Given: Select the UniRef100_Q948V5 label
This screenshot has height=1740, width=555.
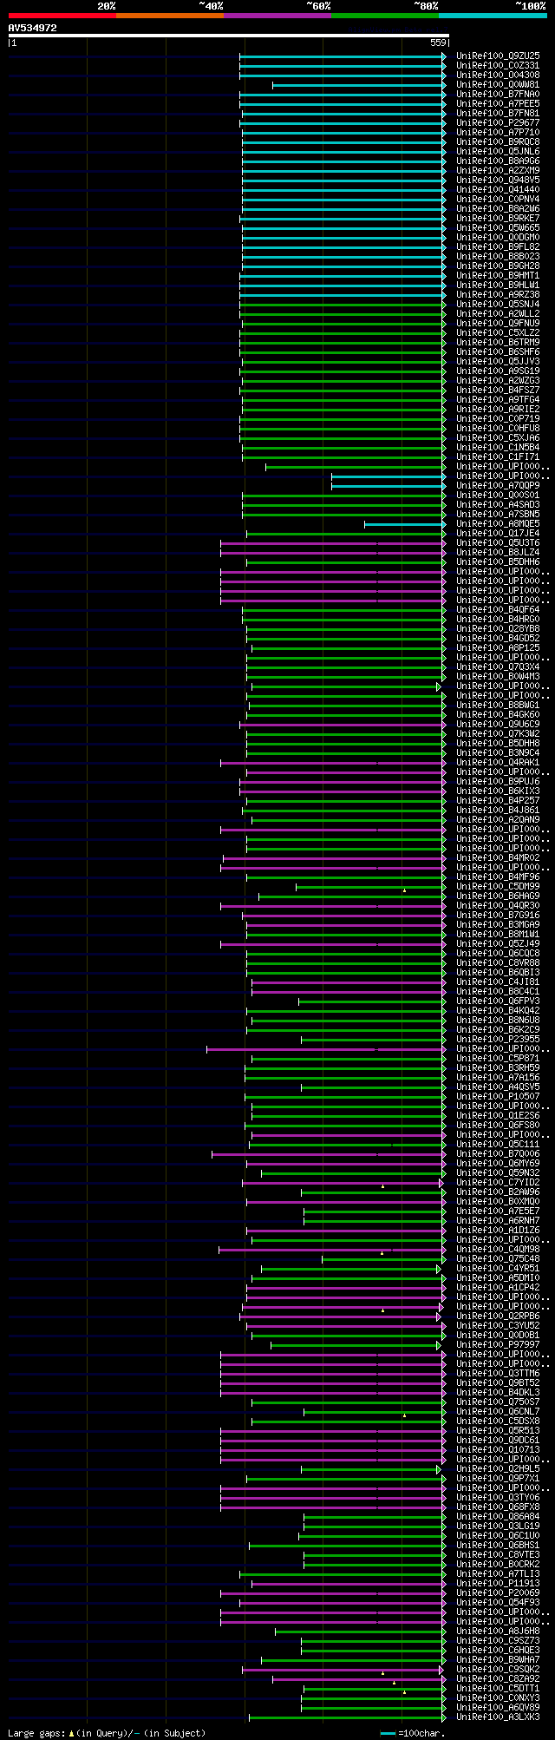Looking at the screenshot, I should point(498,180).
